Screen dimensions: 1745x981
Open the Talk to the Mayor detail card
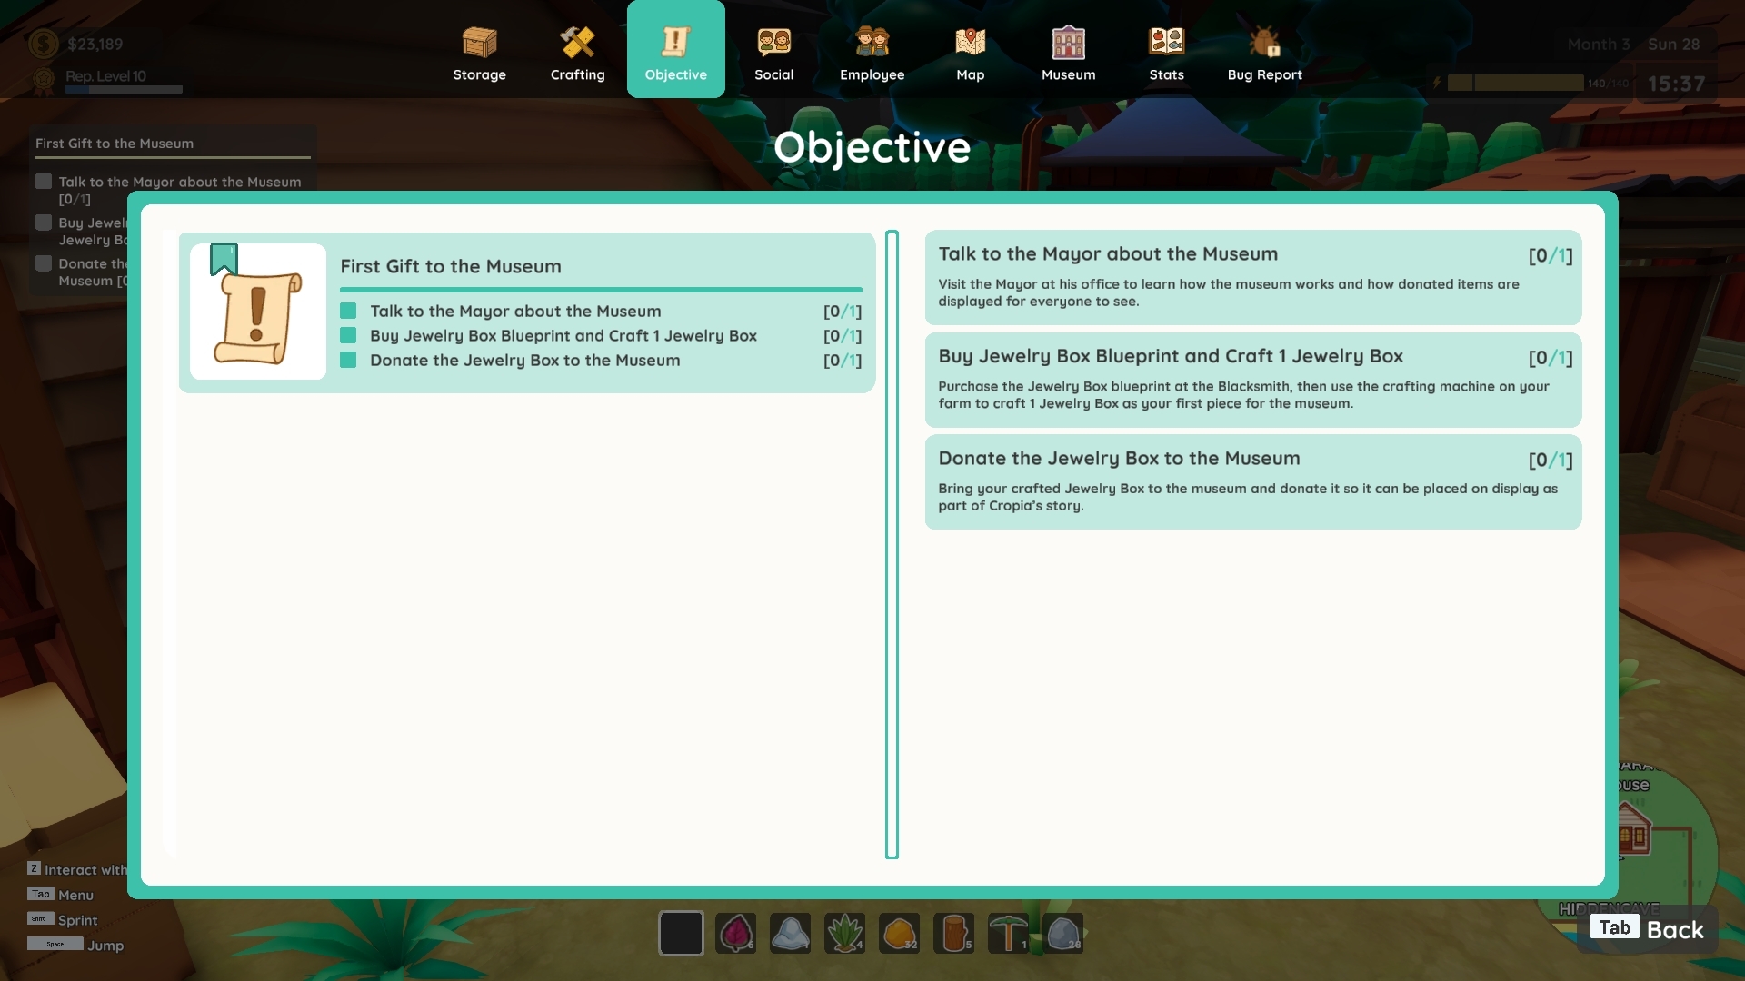pyautogui.click(x=1253, y=277)
